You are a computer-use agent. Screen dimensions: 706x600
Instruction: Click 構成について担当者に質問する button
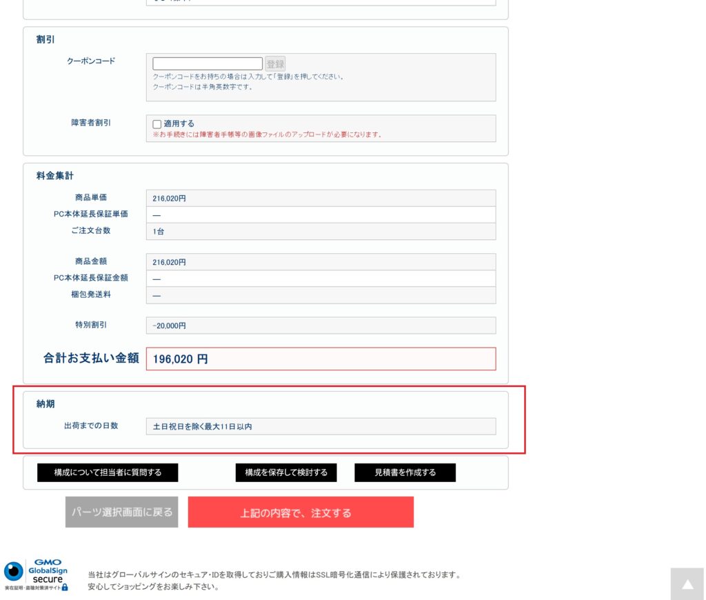pos(108,472)
